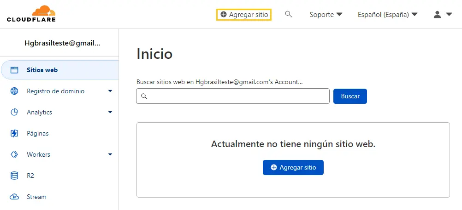Expand the Registro de dominio submenu arrow
The width and height of the screenshot is (462, 210).
click(x=110, y=91)
